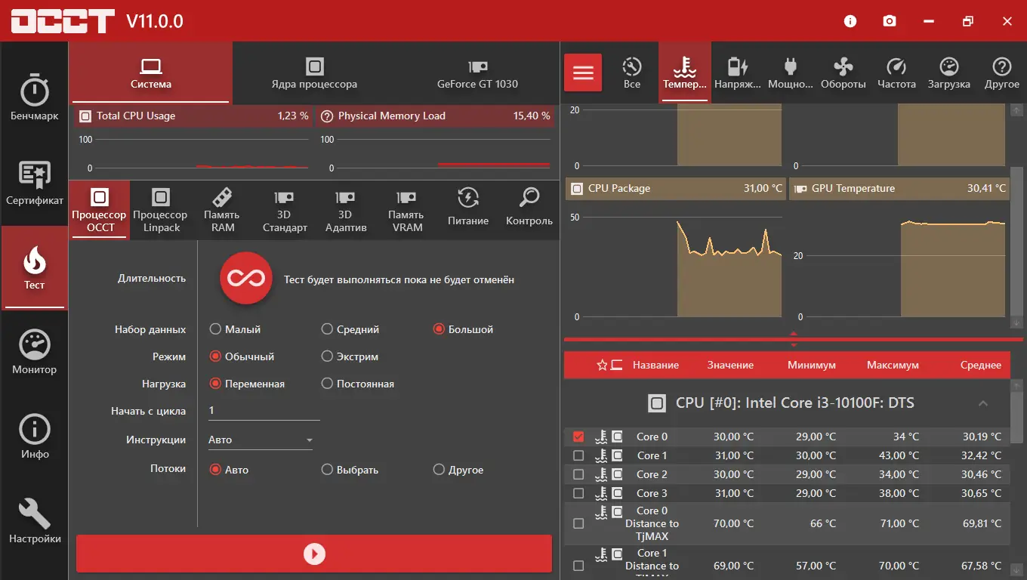Select the Питание power test
The width and height of the screenshot is (1027, 580).
coord(468,208)
